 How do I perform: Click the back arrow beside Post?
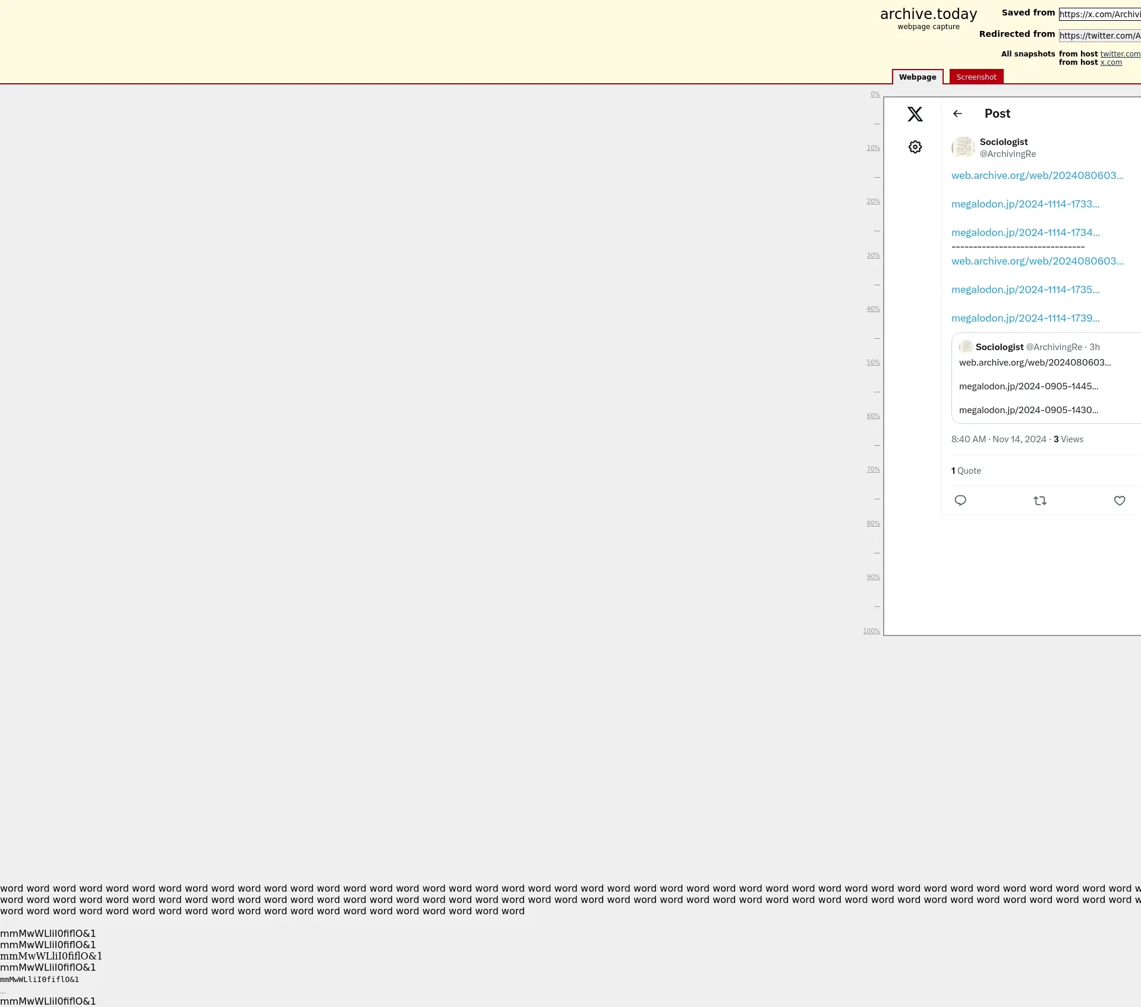coord(957,114)
